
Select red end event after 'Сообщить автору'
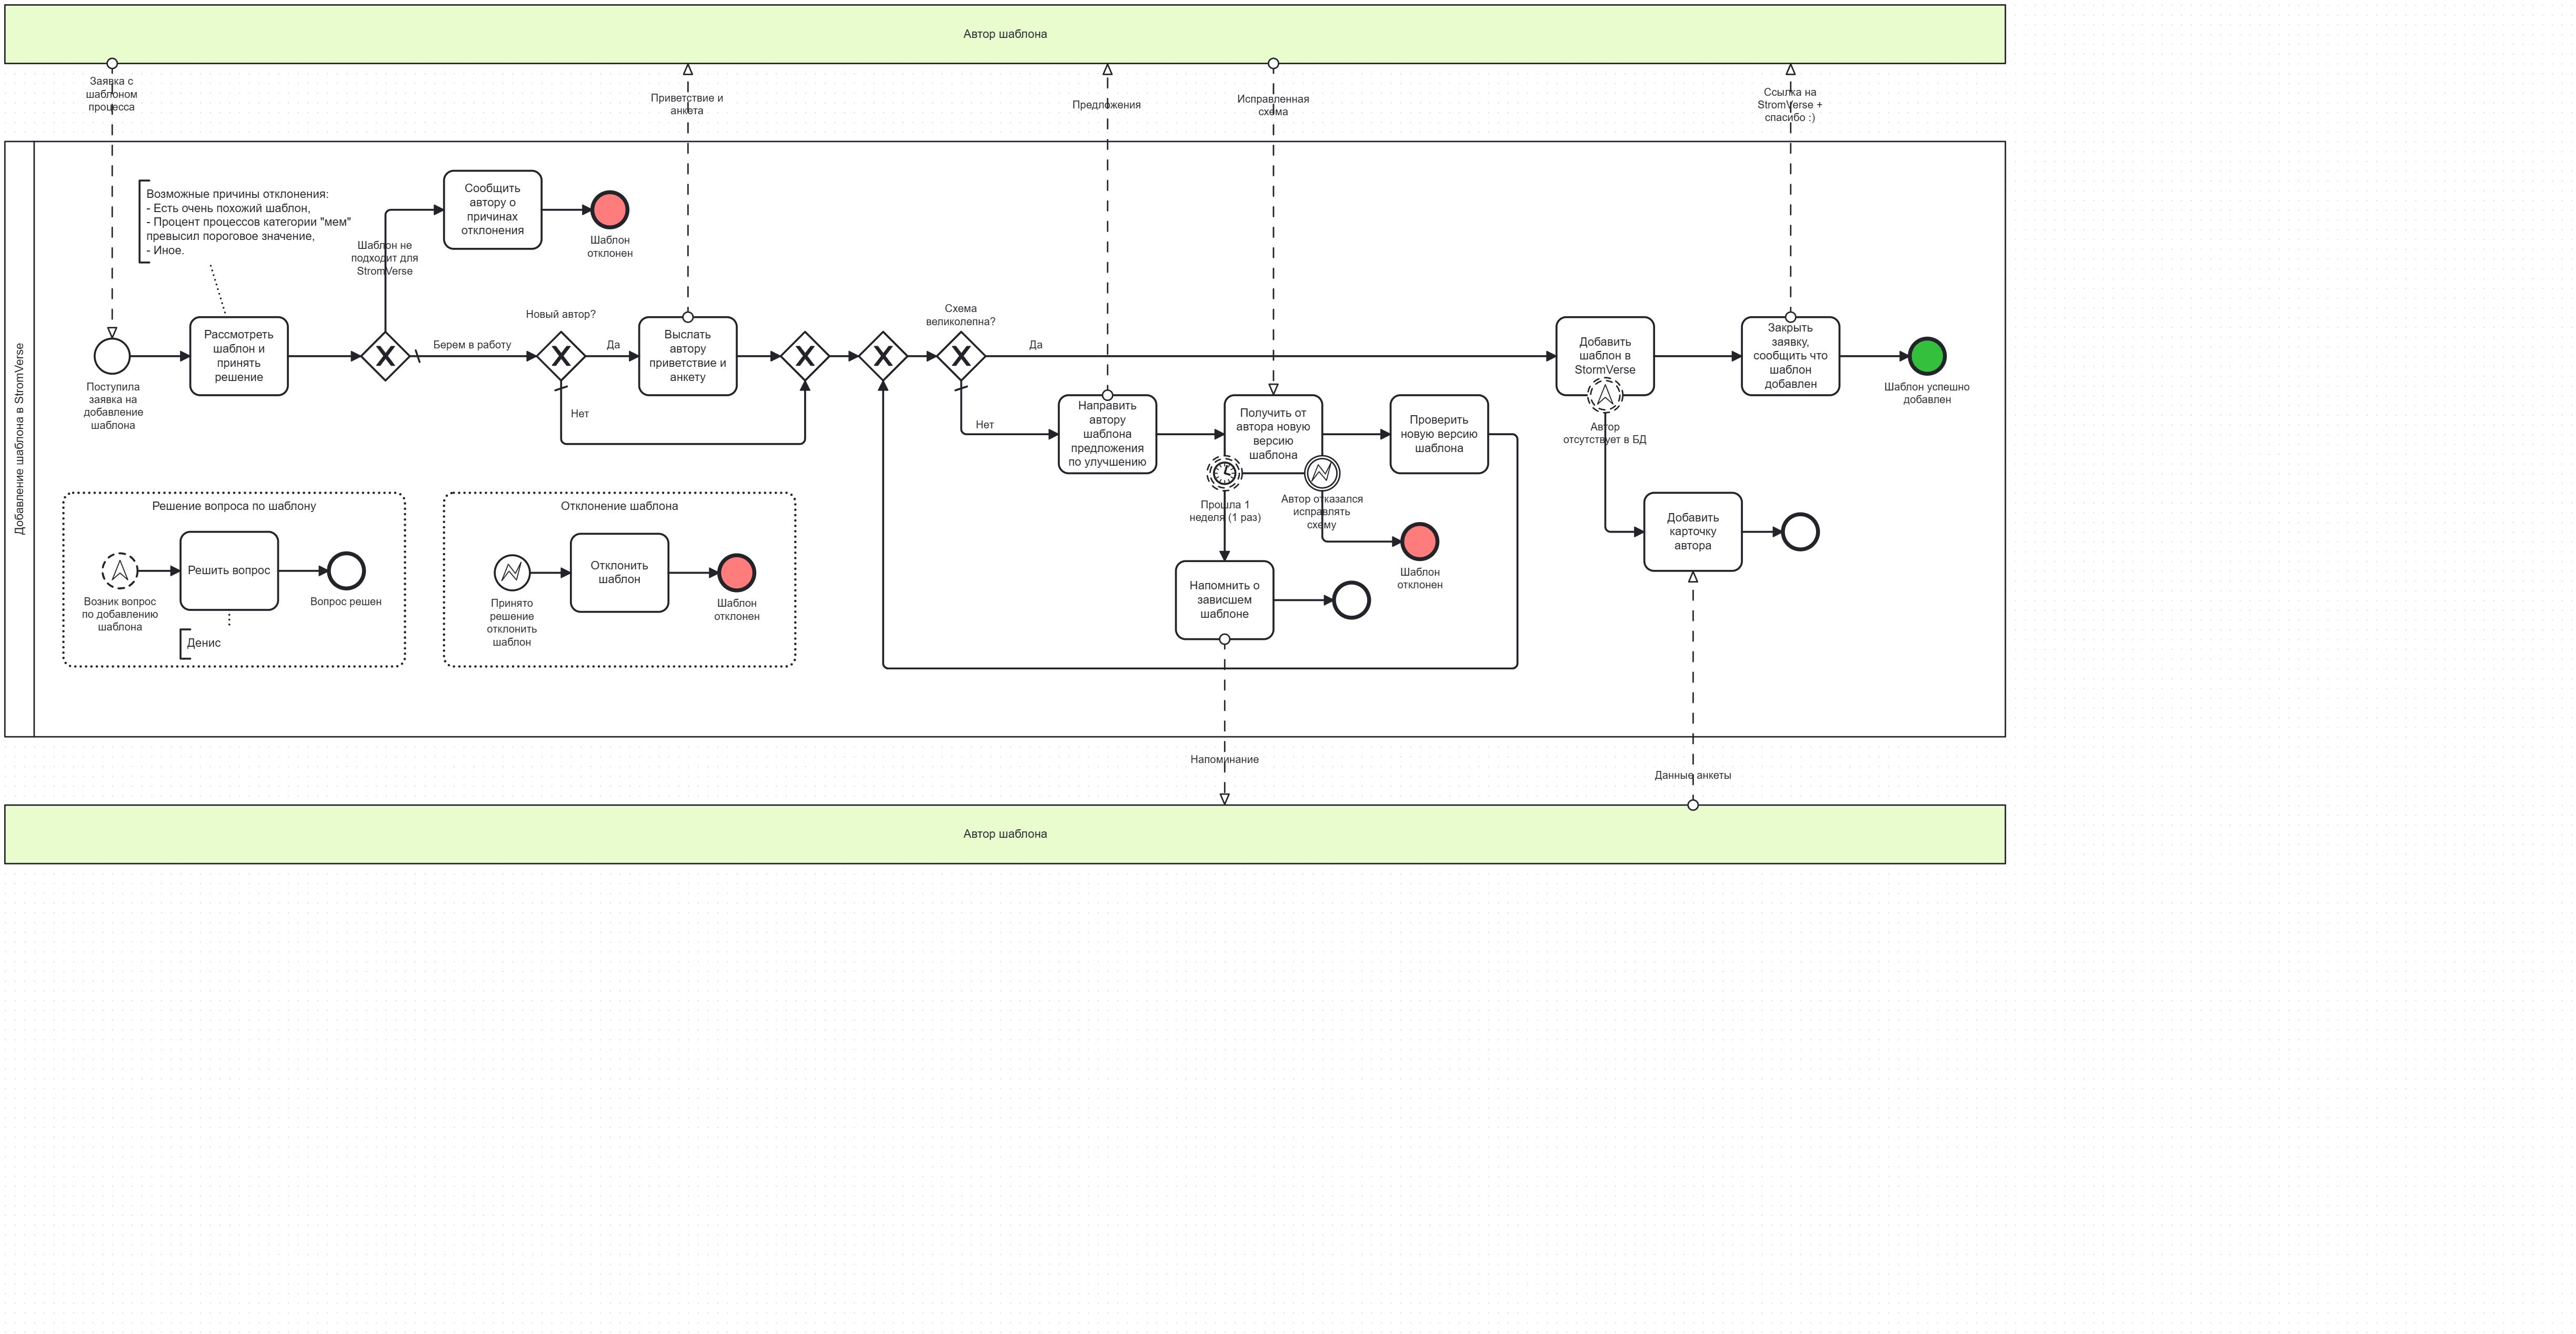point(610,210)
